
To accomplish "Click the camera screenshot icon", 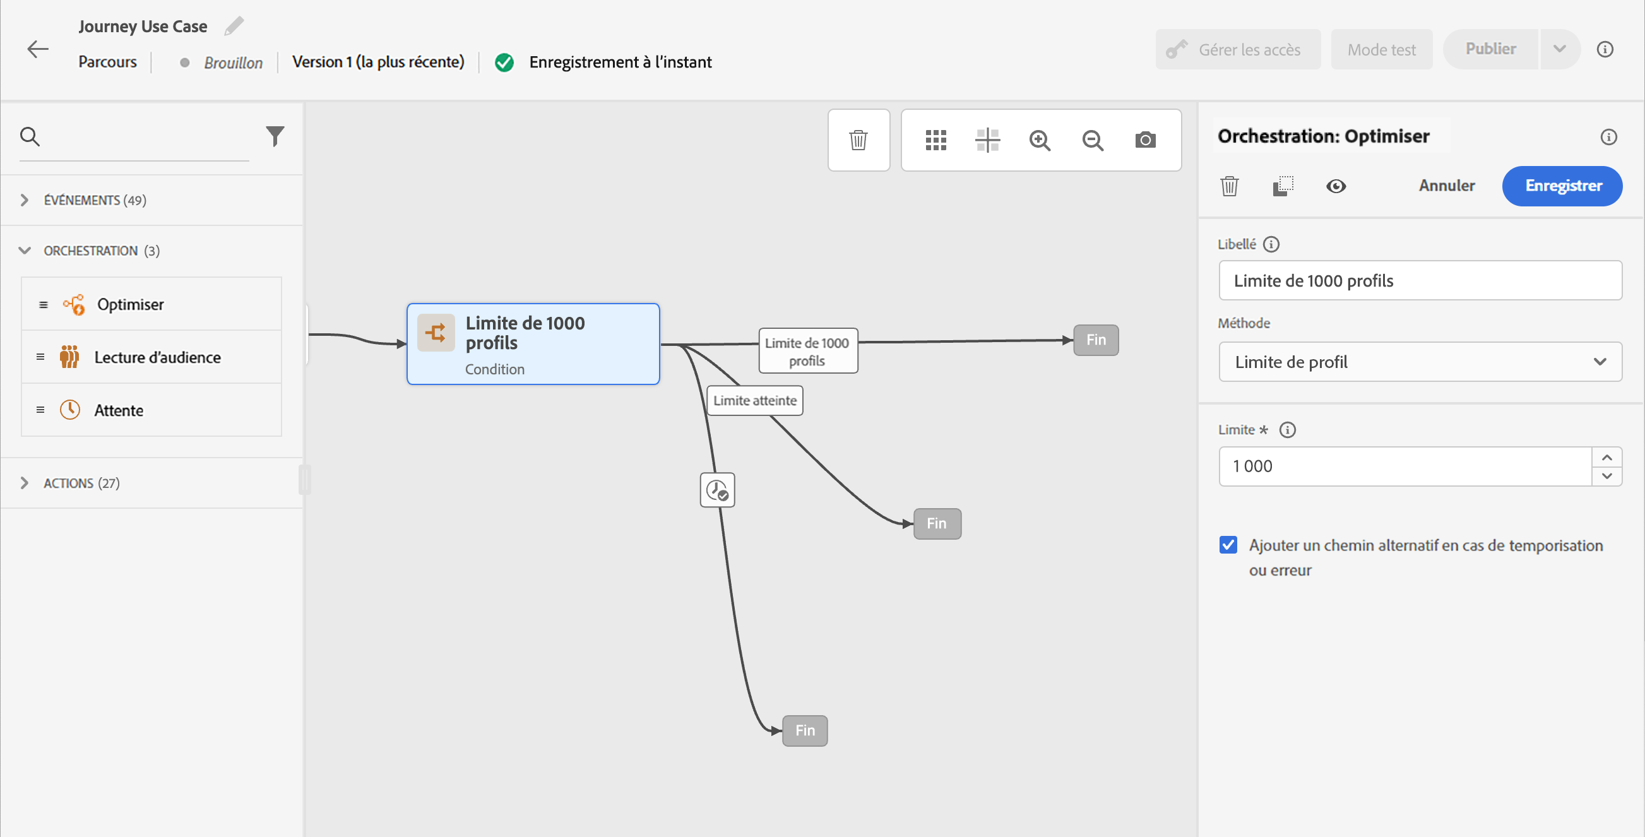I will pos(1145,140).
